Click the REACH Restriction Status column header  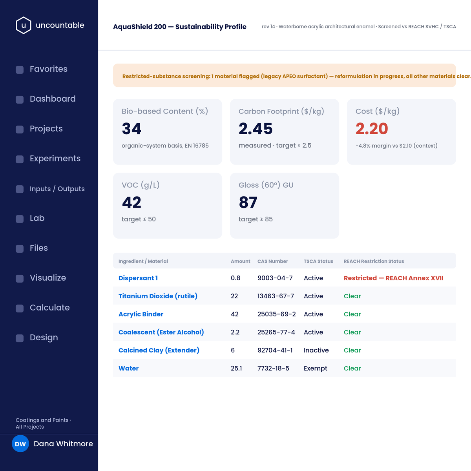(374, 261)
